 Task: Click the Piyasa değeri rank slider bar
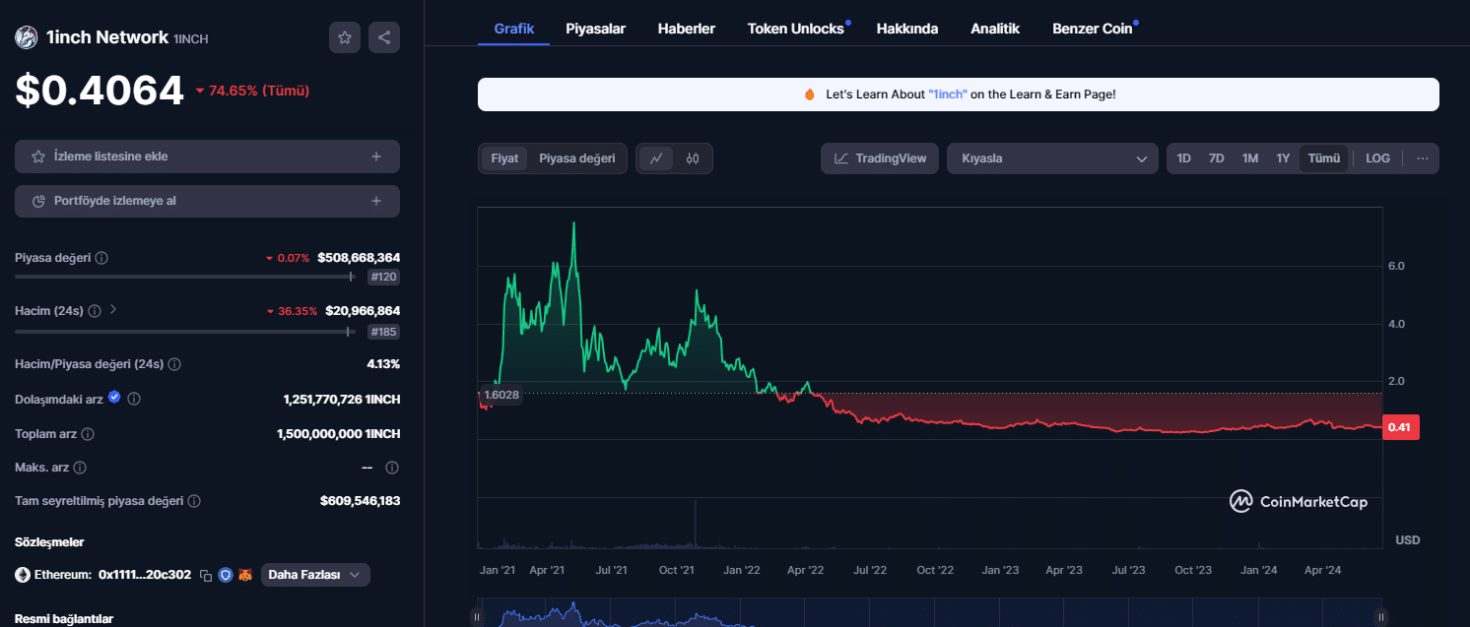(185, 278)
